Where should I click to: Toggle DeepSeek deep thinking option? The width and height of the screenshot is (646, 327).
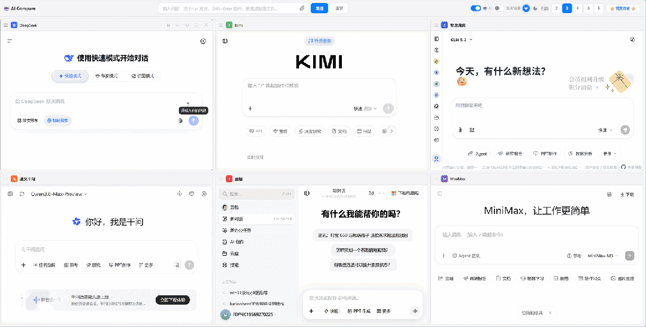(x=28, y=121)
